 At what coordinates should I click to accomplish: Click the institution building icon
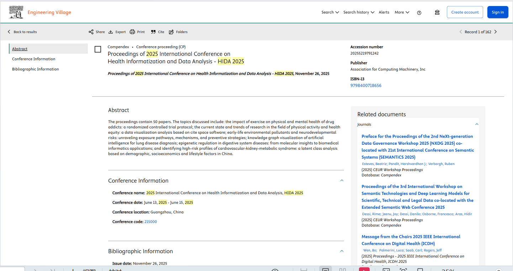(437, 12)
